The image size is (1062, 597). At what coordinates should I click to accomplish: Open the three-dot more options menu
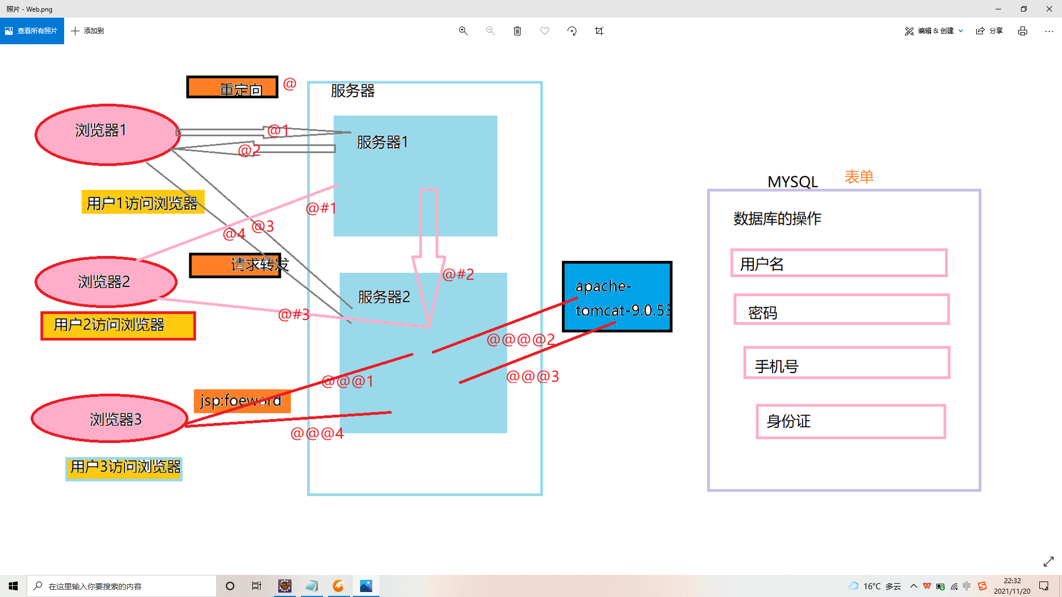[1049, 31]
